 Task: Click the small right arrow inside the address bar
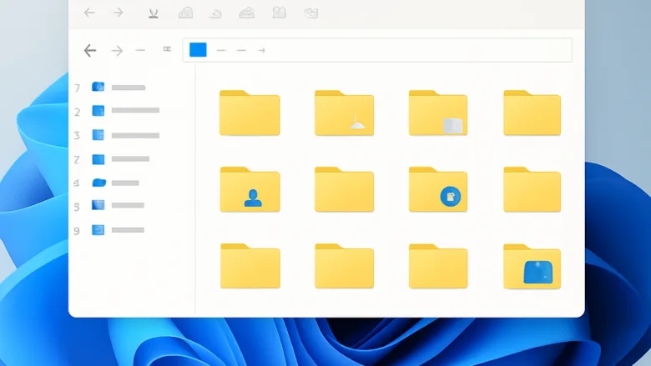pos(261,50)
